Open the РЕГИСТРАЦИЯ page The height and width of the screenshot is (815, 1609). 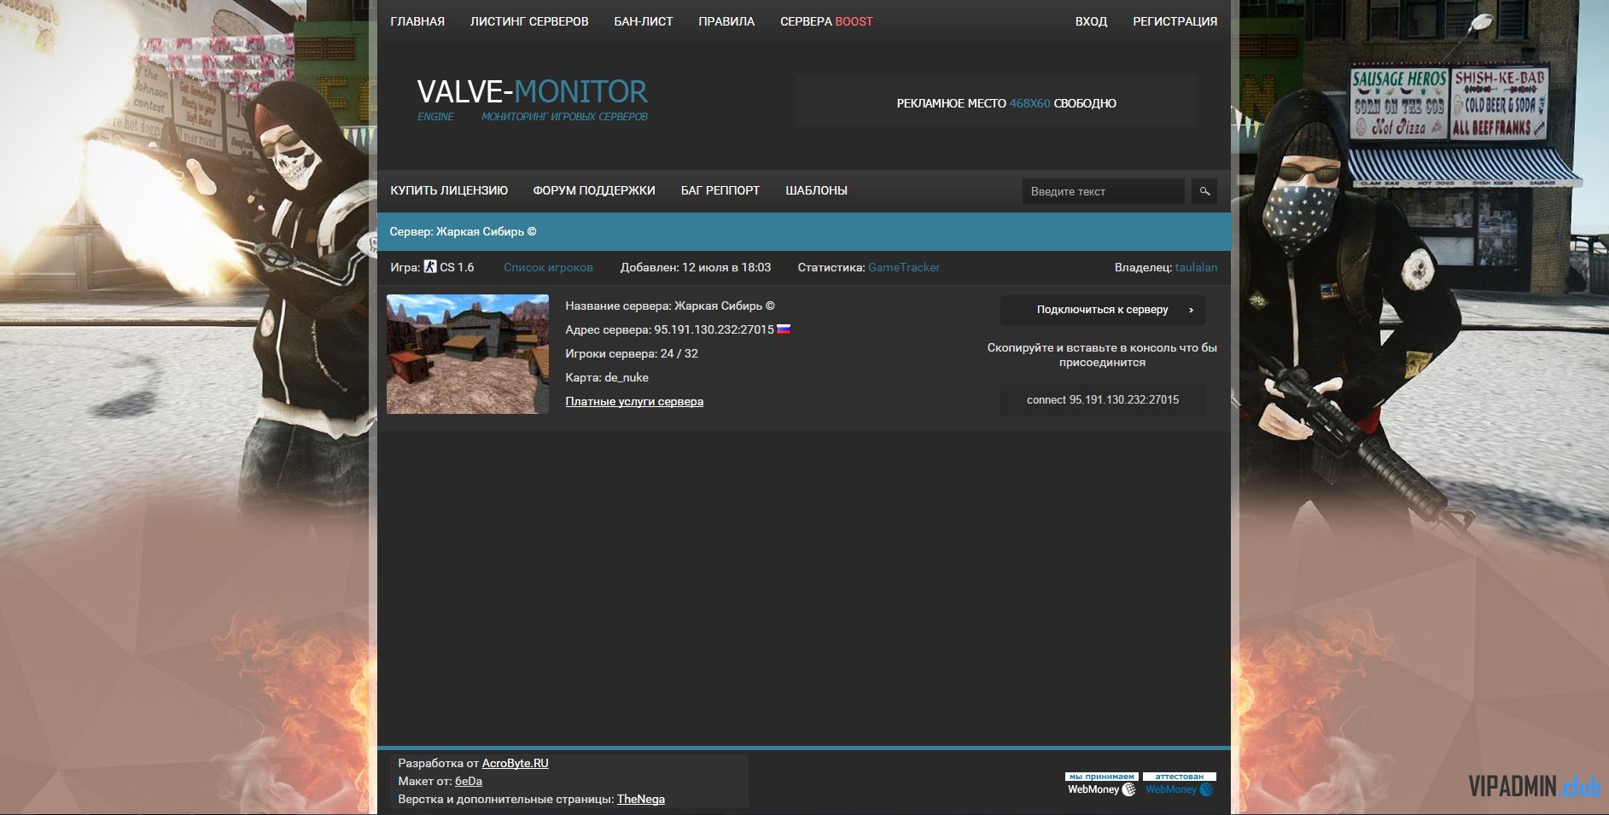tap(1175, 21)
